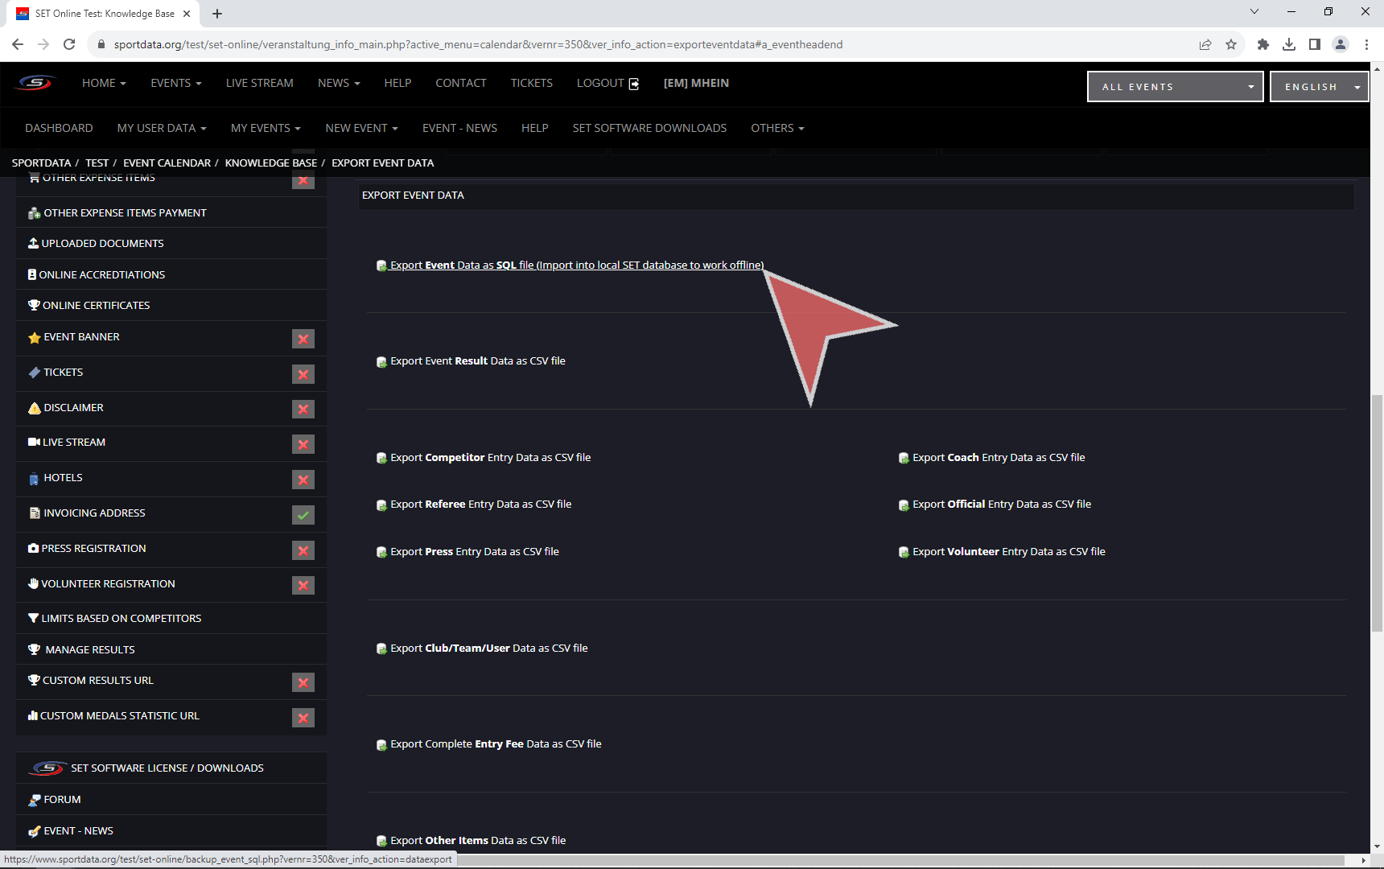
Task: Click the star icon beside Event Banner
Action: pyautogui.click(x=34, y=338)
